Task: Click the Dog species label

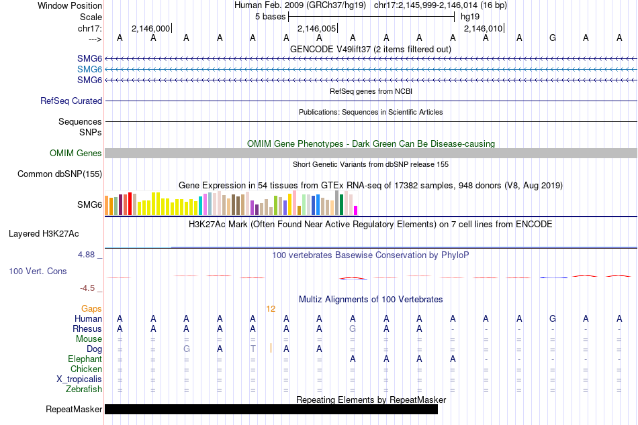Action: (94, 349)
